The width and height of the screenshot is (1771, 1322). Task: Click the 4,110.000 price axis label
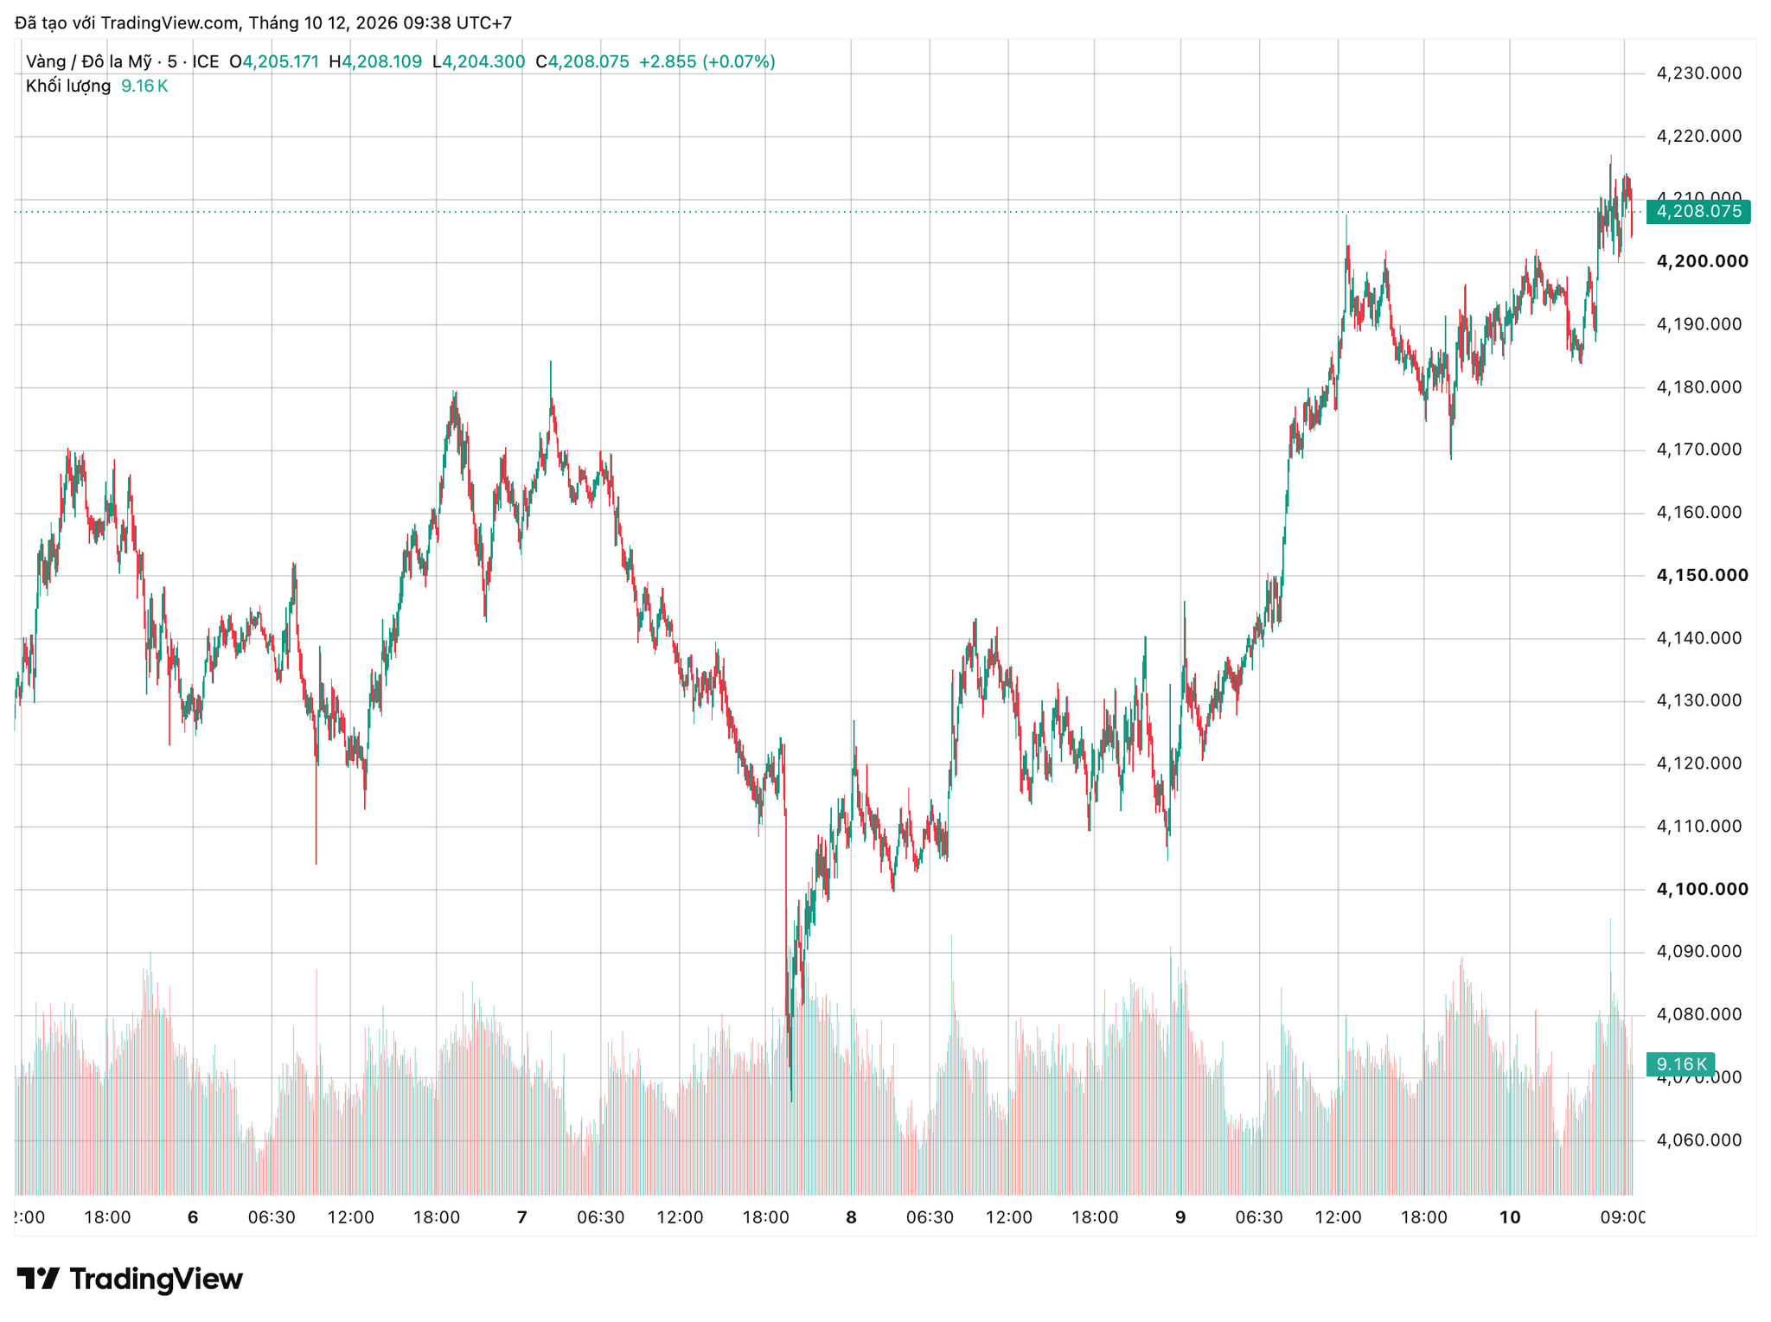point(1698,826)
